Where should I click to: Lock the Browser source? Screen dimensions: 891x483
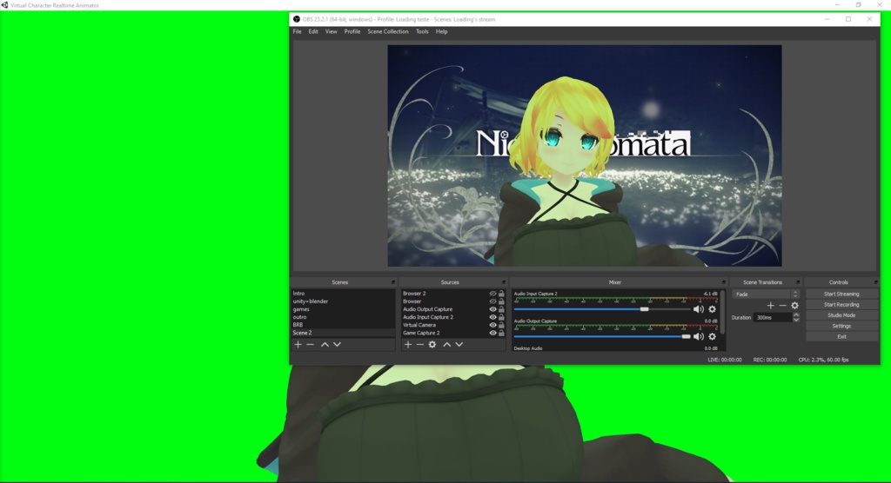pyautogui.click(x=501, y=301)
